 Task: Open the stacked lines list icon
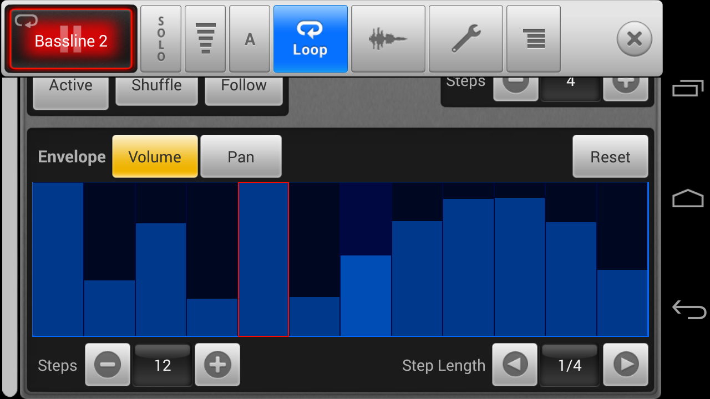click(533, 39)
